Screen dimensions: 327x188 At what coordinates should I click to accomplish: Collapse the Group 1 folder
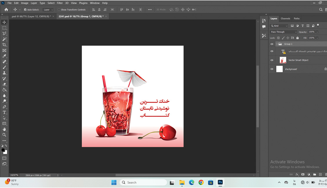[277, 44]
